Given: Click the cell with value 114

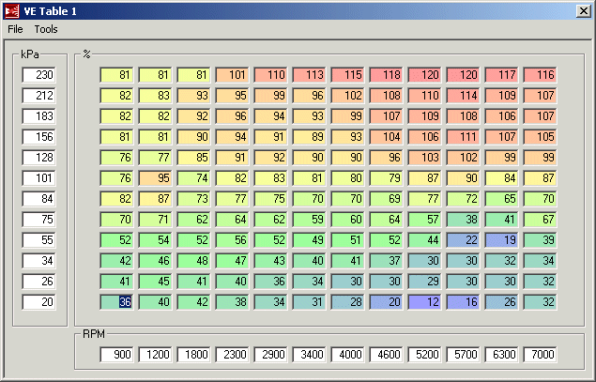Looking at the screenshot, I should click(x=464, y=96).
